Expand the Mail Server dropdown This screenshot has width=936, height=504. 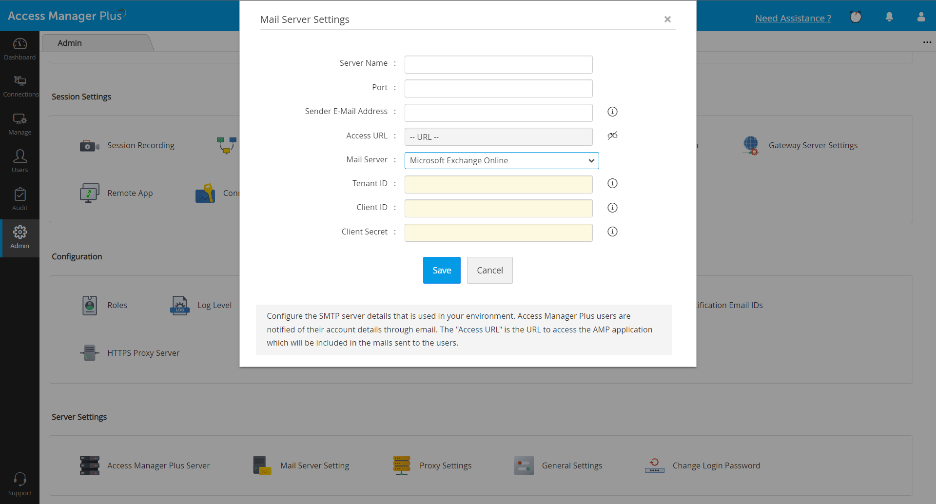(501, 160)
